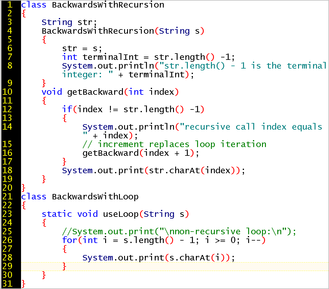Select the 'String str;' declaration on line 3
329x289 pixels.
69,22
